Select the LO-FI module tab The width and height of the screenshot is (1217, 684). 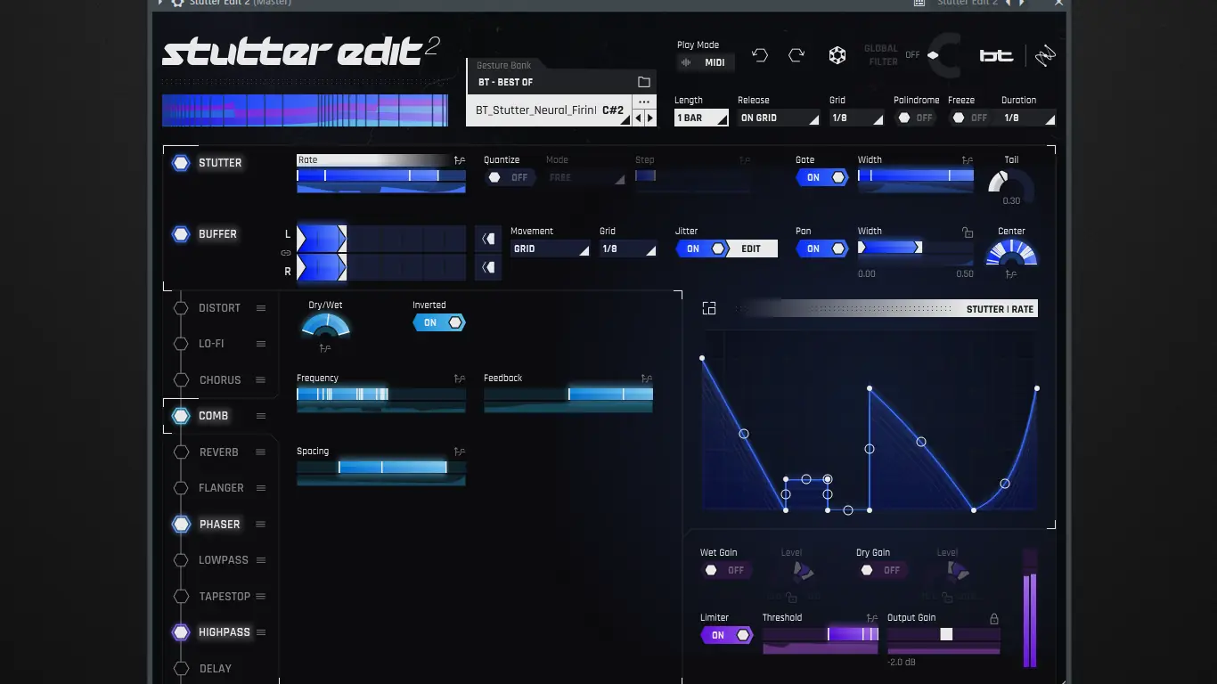(x=211, y=344)
